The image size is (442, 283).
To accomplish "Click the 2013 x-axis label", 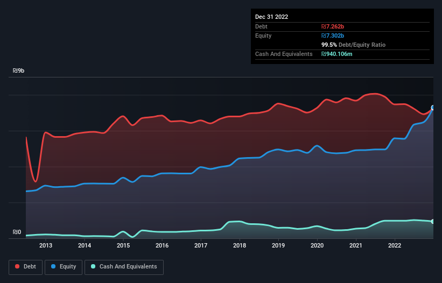I will [x=46, y=245].
